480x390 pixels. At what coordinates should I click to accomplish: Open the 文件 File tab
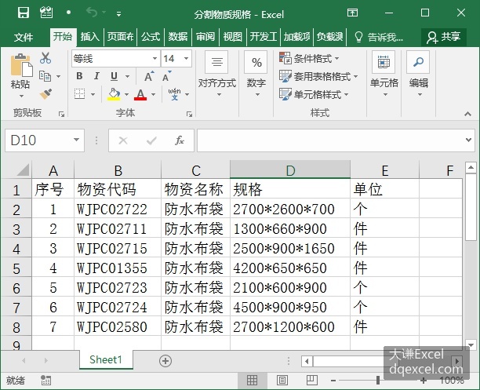point(24,37)
